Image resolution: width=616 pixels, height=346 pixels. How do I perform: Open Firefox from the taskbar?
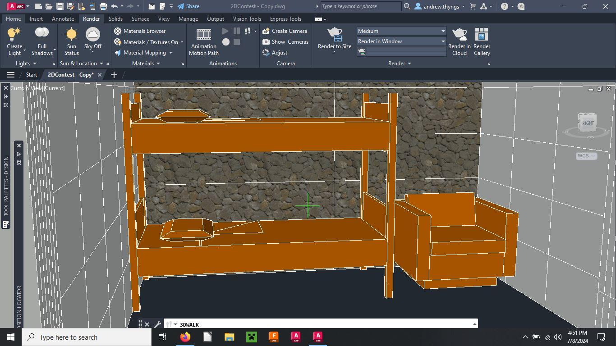[185, 337]
